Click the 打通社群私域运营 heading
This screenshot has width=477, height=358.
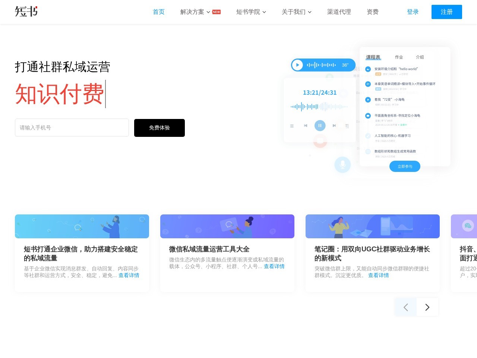coord(63,67)
